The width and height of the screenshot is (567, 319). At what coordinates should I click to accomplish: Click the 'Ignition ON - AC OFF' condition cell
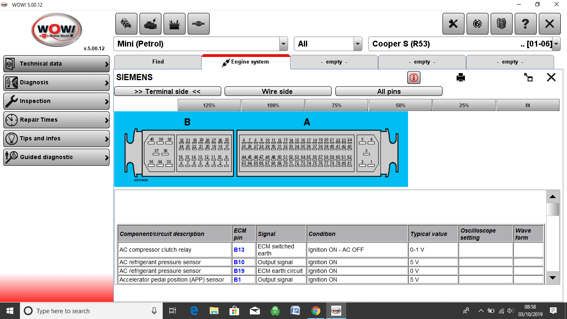[x=357, y=250]
